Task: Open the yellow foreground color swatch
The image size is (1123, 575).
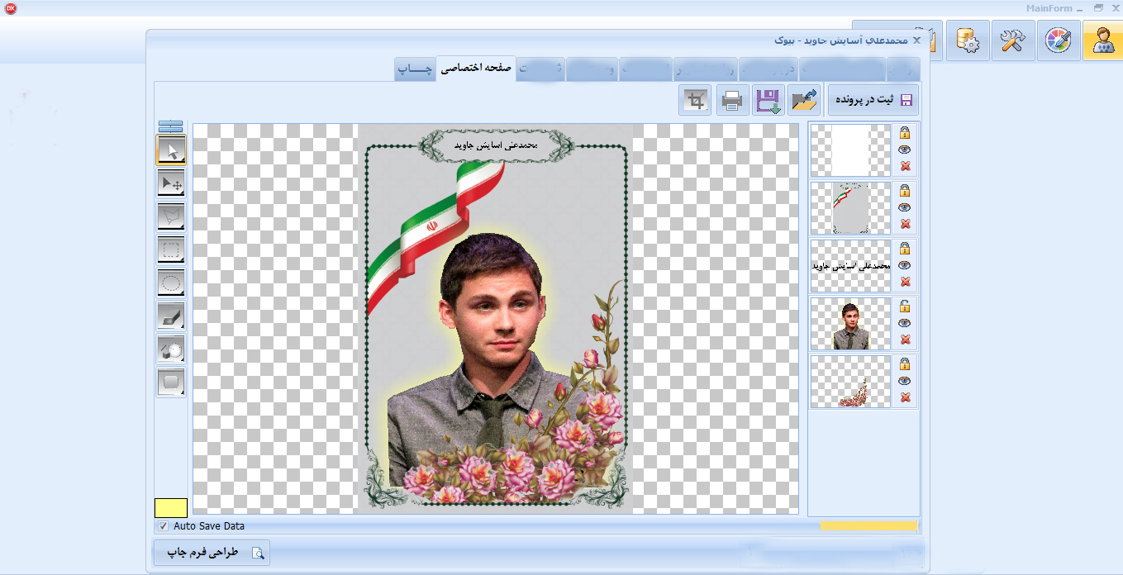Action: [171, 508]
